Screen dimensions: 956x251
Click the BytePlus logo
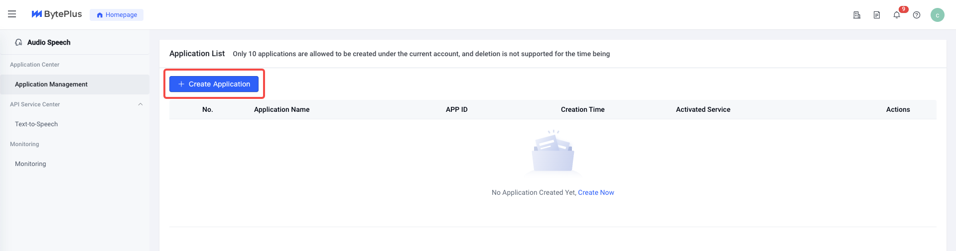[x=57, y=14]
